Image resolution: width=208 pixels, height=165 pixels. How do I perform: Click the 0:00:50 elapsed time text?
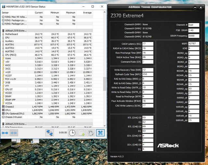[63, 132]
